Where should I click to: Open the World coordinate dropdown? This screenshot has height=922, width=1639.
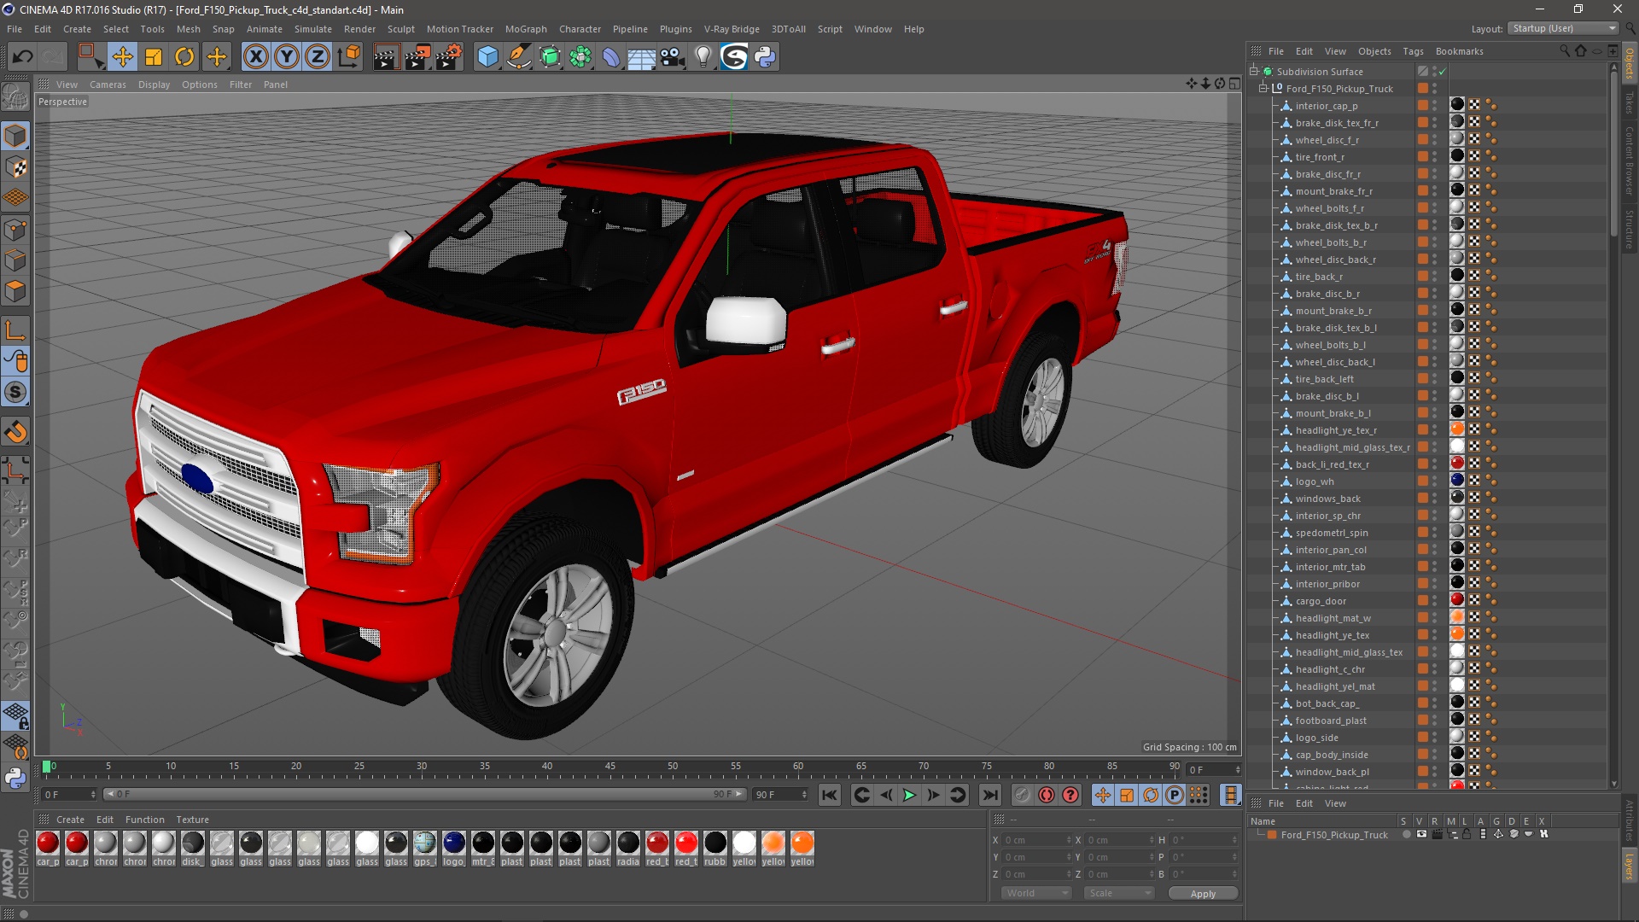point(1036,893)
